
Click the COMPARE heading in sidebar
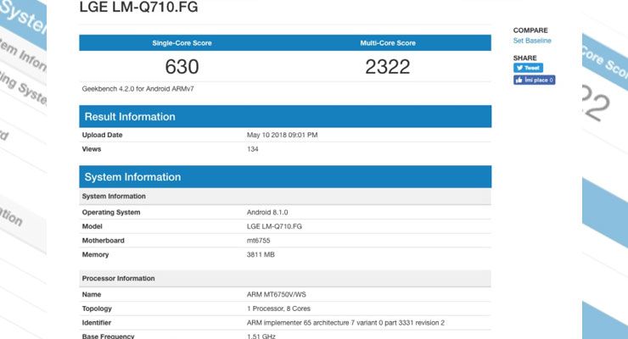(530, 31)
